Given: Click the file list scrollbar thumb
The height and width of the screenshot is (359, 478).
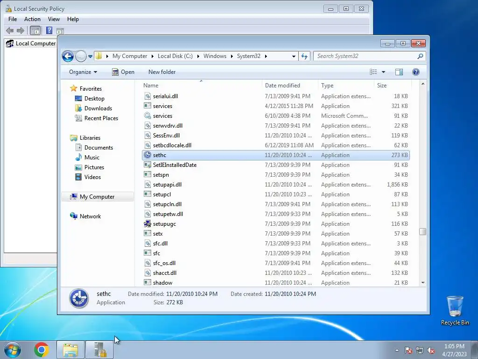Looking at the screenshot, I should click(x=422, y=232).
